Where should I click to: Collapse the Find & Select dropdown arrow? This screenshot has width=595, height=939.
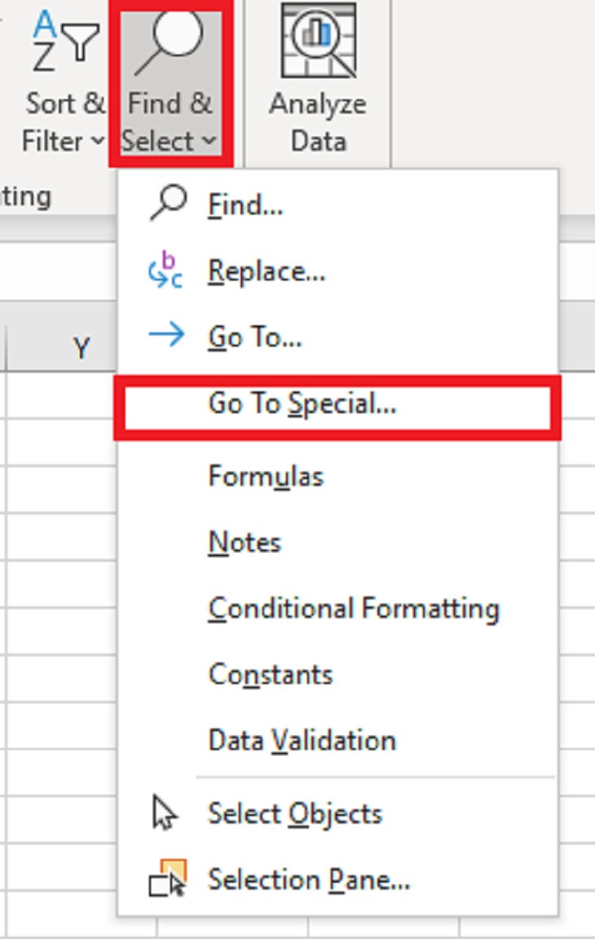point(209,141)
